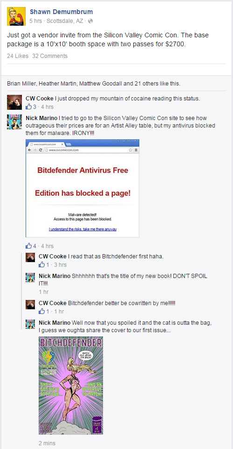
Task: Show all 32 Comments
Action: pyautogui.click(x=50, y=56)
